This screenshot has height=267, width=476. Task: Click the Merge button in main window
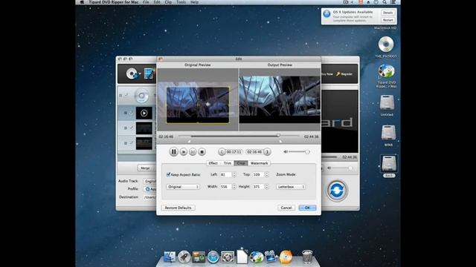(145, 168)
